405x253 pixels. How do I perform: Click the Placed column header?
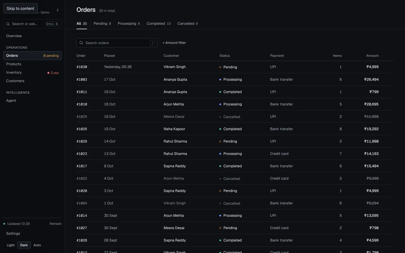tap(109, 56)
